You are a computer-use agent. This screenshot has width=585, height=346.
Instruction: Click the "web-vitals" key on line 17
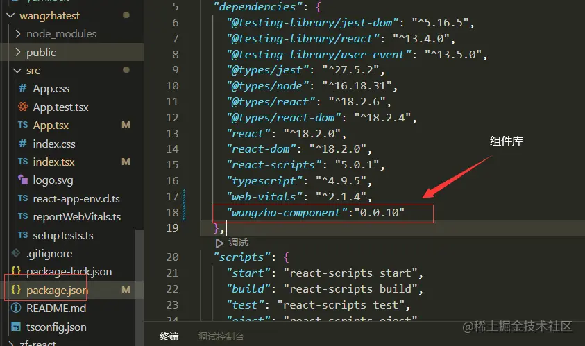coord(264,197)
